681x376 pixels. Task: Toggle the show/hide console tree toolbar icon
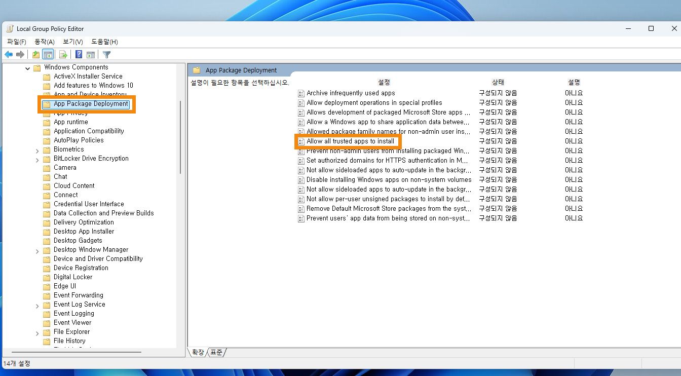48,55
